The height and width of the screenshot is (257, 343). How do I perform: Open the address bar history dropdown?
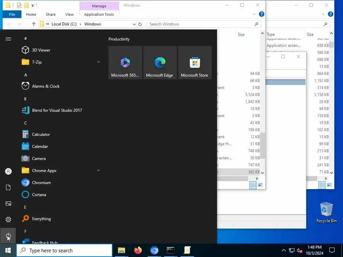pyautogui.click(x=134, y=24)
